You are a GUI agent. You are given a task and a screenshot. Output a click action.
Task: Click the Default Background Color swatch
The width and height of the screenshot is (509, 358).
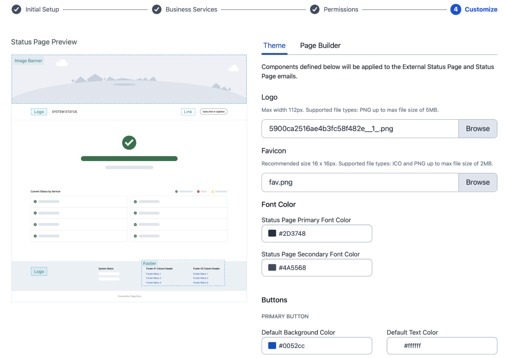272,346
